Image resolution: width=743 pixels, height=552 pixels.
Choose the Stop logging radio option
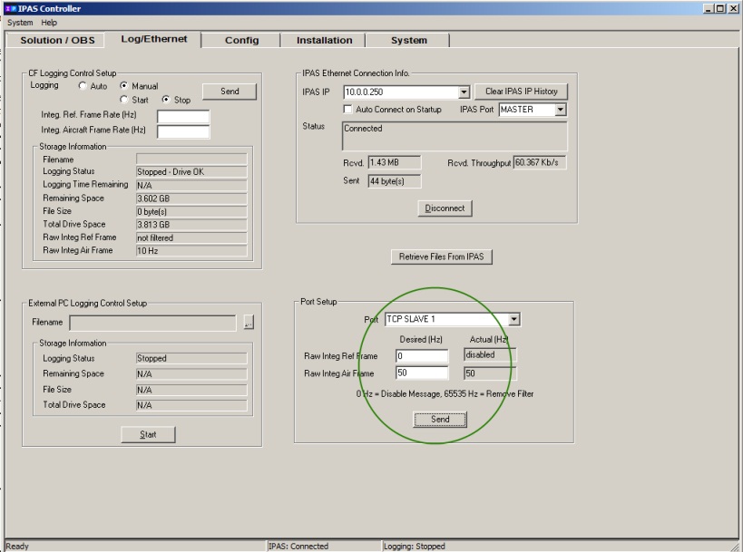[x=166, y=100]
